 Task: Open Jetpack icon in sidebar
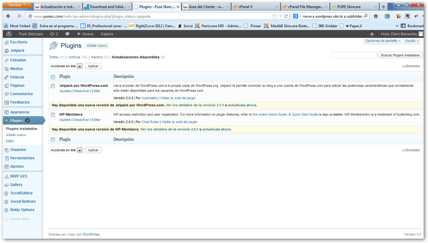(x=7, y=51)
